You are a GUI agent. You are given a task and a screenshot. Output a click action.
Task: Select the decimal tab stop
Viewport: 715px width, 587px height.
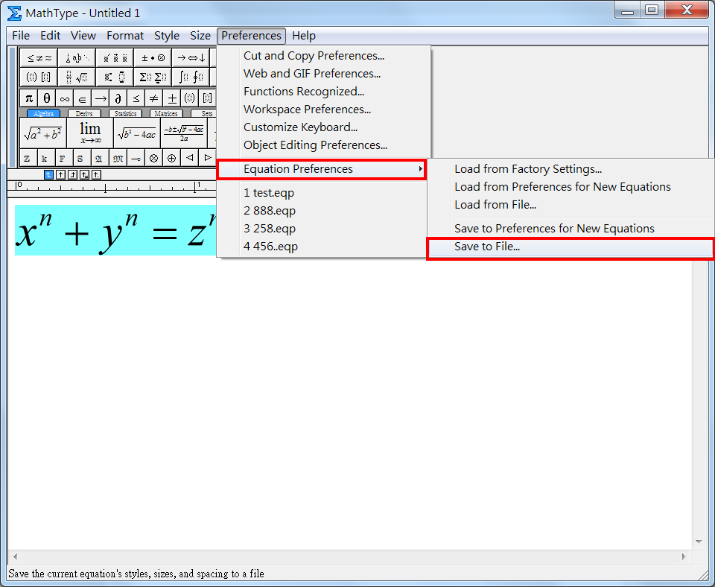coord(96,175)
